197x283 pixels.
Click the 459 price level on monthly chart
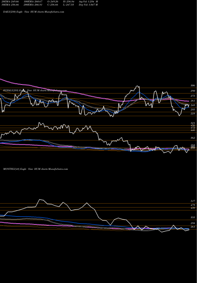click(x=193, y=208)
